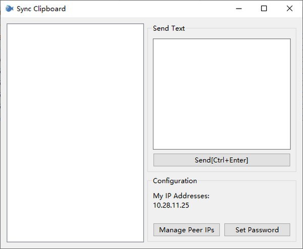Click the bottom area of the Send Text box

[222, 143]
